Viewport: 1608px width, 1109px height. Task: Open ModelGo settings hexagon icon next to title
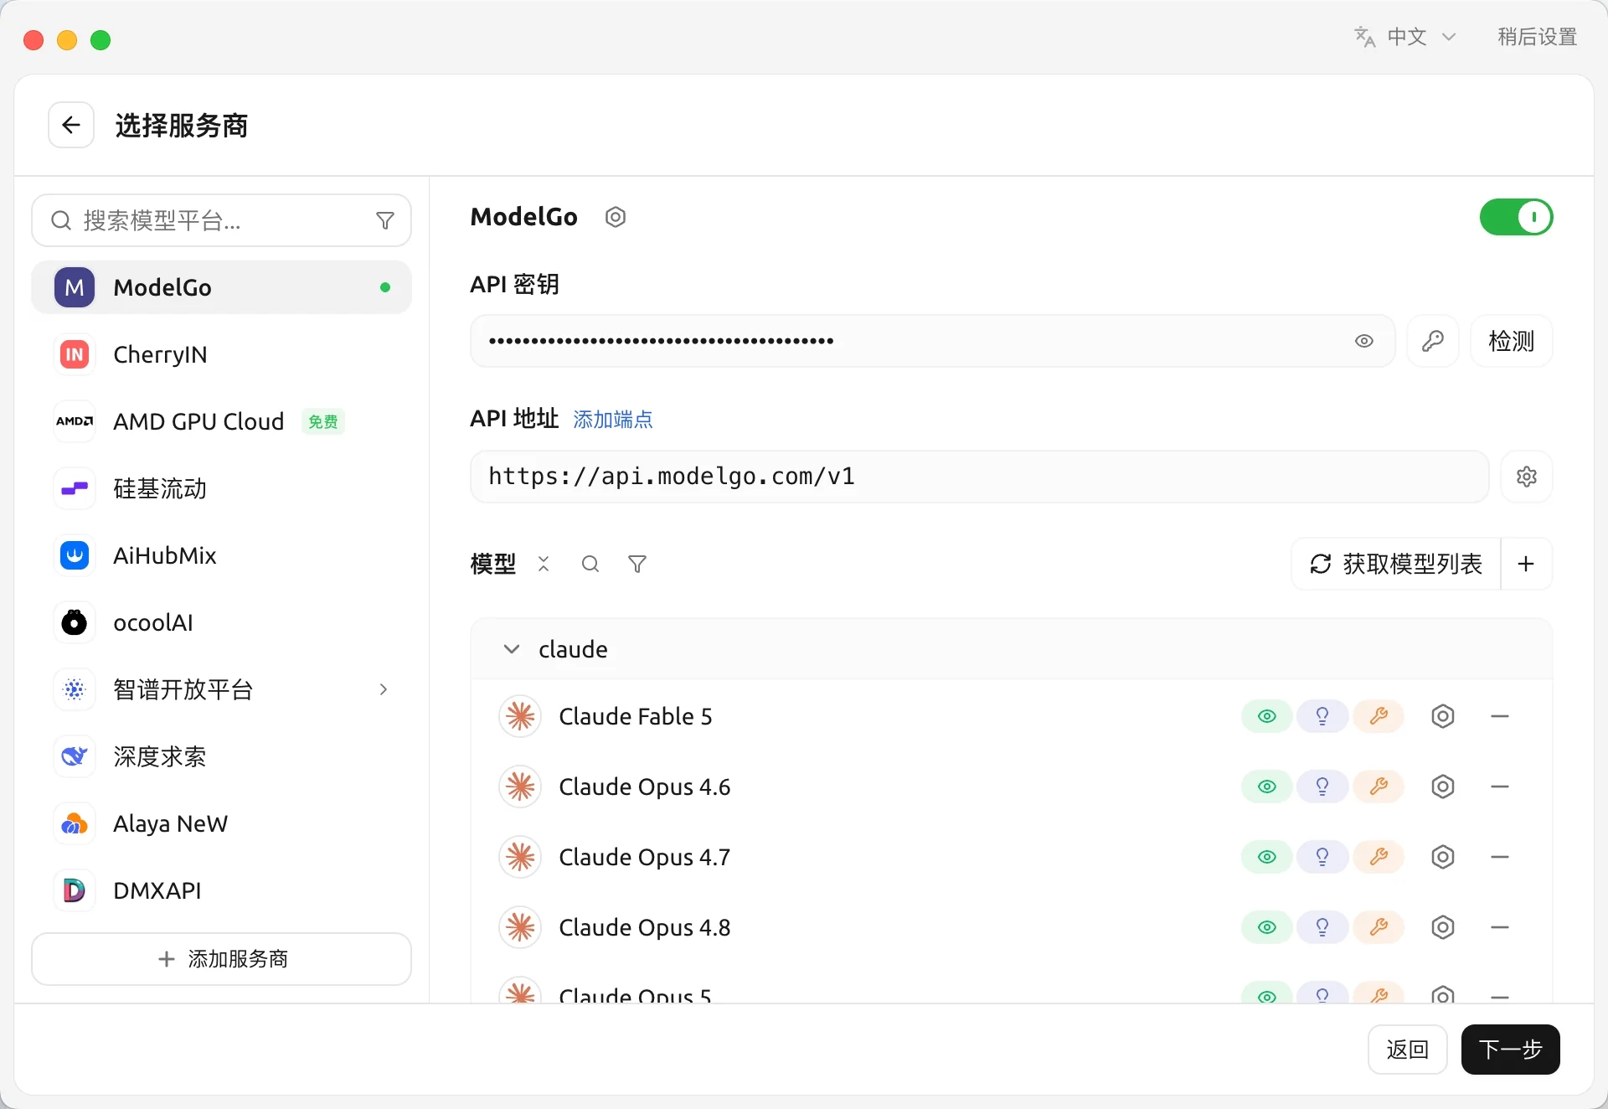616,217
